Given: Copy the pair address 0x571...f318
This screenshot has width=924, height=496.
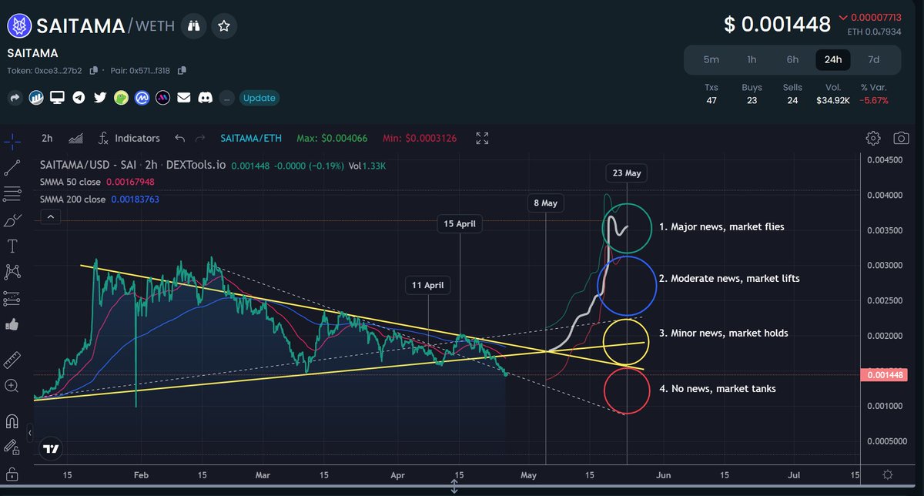Looking at the screenshot, I should coord(182,70).
